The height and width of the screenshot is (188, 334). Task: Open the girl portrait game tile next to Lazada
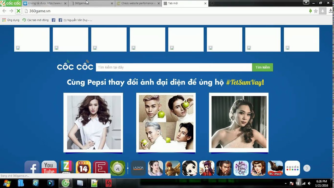click(156, 168)
